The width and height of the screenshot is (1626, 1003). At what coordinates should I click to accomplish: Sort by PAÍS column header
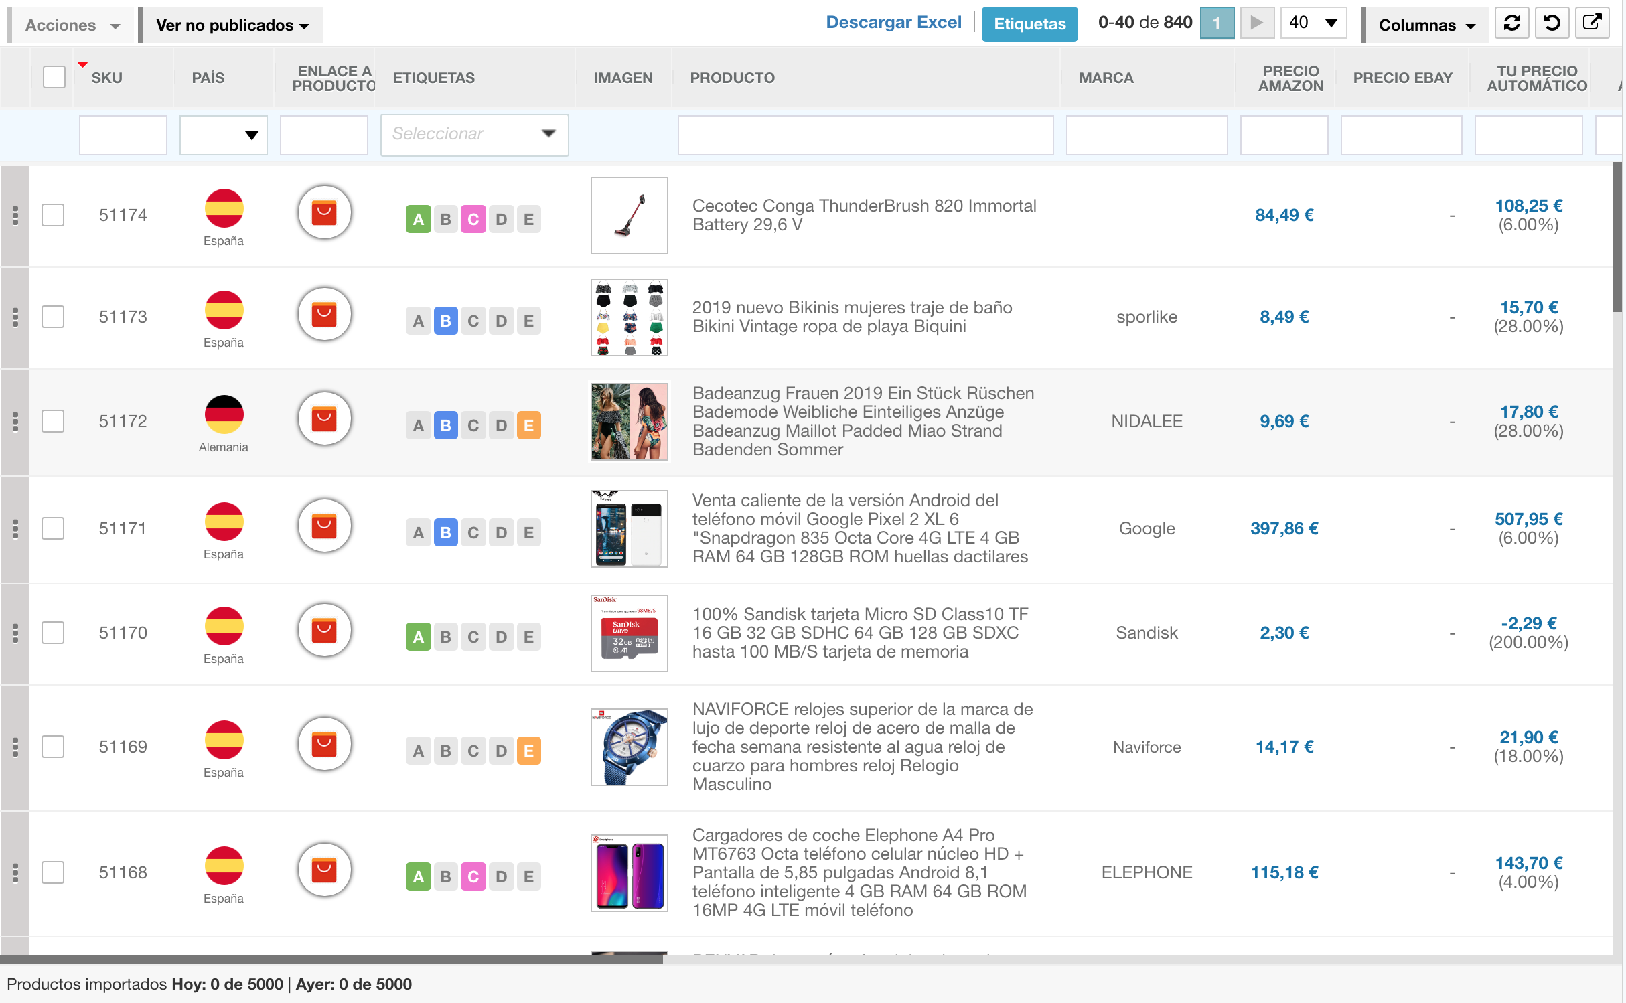tap(208, 78)
